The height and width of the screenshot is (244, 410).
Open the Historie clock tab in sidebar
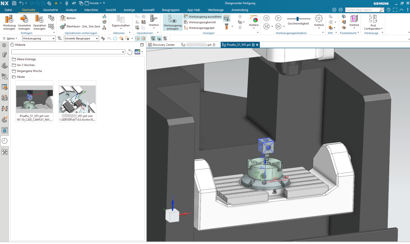click(5, 141)
